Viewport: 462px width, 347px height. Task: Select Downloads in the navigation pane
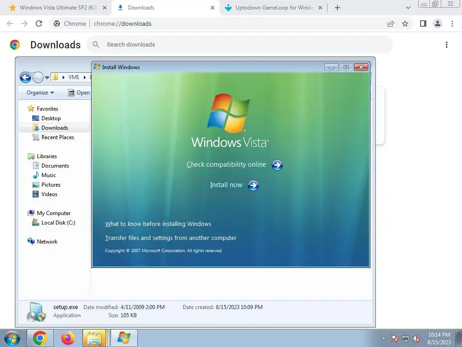51,128
